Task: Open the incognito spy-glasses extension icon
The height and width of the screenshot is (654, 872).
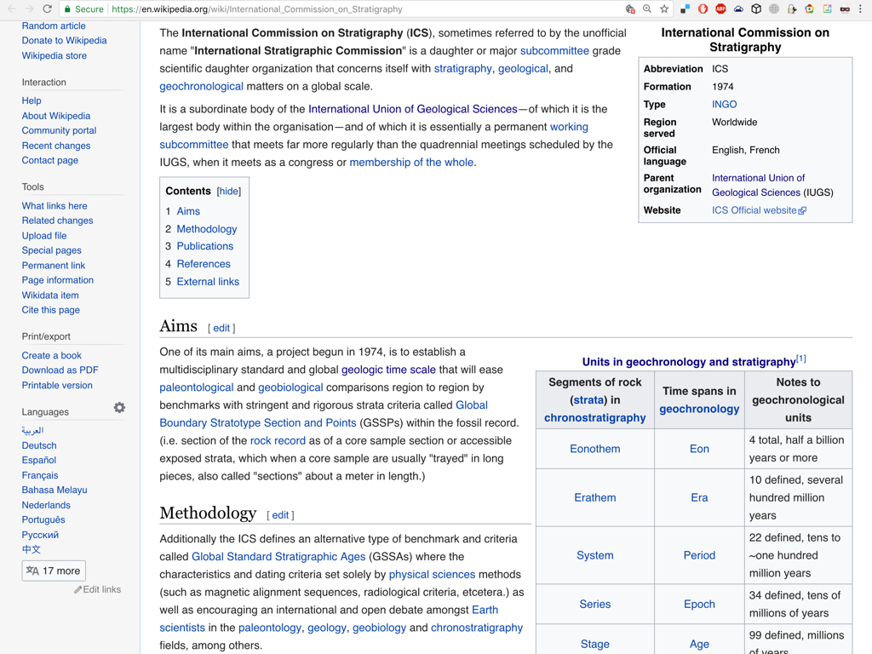Action: (x=845, y=9)
